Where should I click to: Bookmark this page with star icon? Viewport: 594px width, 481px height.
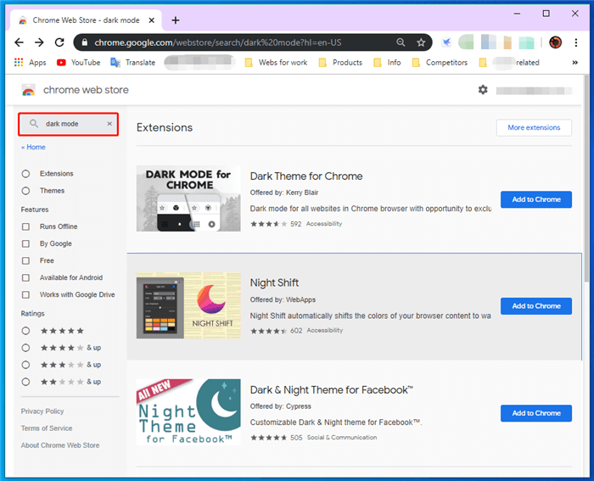coord(421,42)
